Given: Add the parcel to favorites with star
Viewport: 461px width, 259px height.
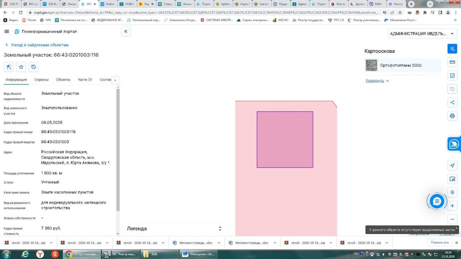Looking at the screenshot, I should (21, 67).
